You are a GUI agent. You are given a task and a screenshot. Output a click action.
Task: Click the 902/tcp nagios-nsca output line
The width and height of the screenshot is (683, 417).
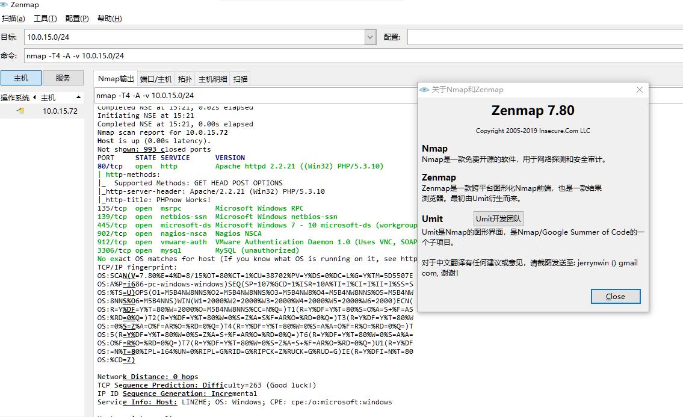pyautogui.click(x=179, y=233)
